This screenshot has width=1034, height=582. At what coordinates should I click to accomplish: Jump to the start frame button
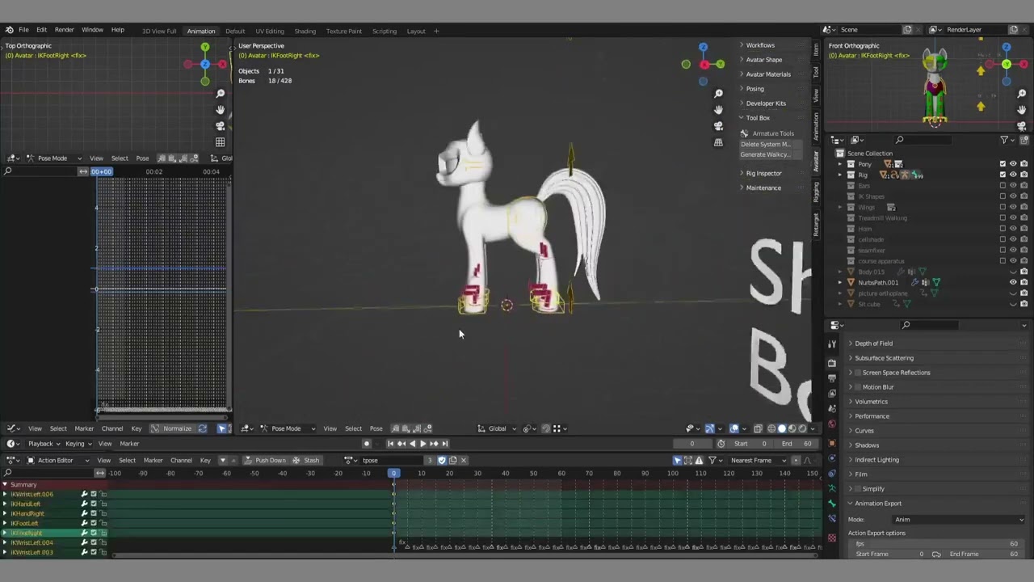click(x=391, y=443)
